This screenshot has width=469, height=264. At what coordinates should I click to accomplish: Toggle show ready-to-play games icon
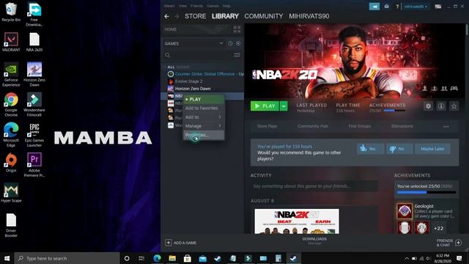[x=238, y=43]
